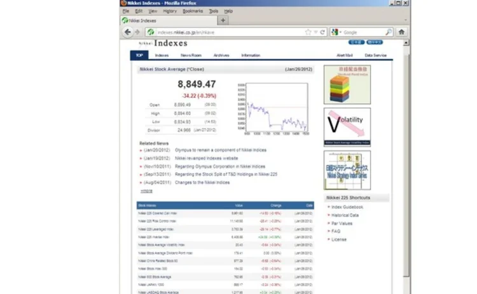Open the History menu

[x=170, y=11]
